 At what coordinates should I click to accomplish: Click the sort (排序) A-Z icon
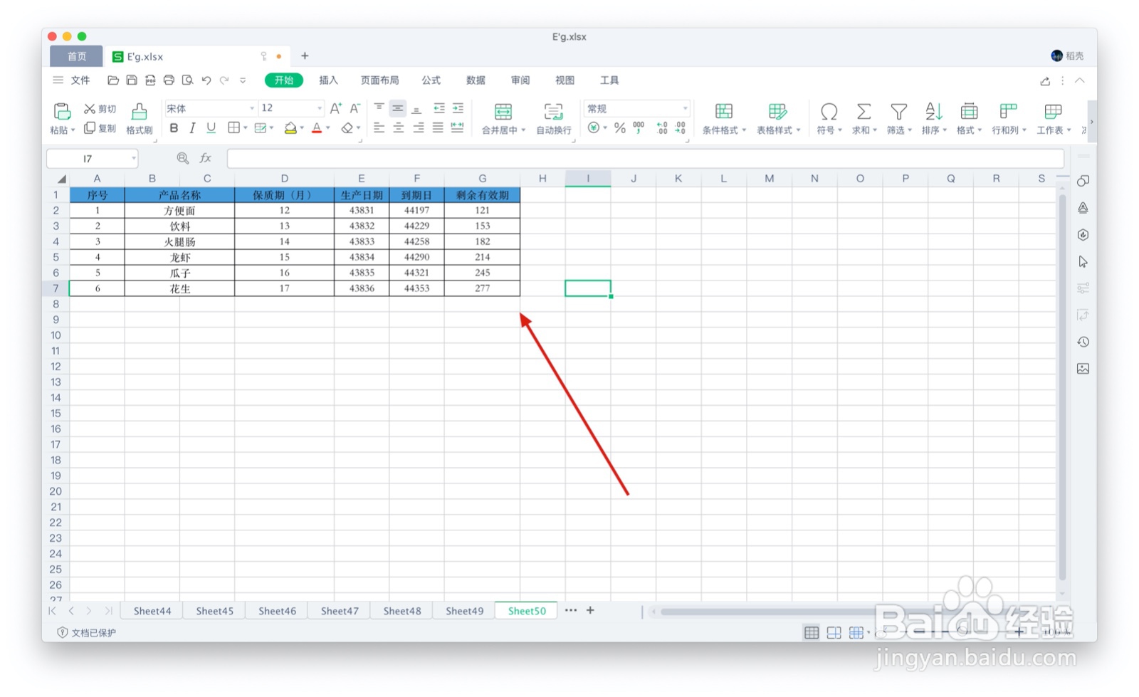(x=933, y=112)
